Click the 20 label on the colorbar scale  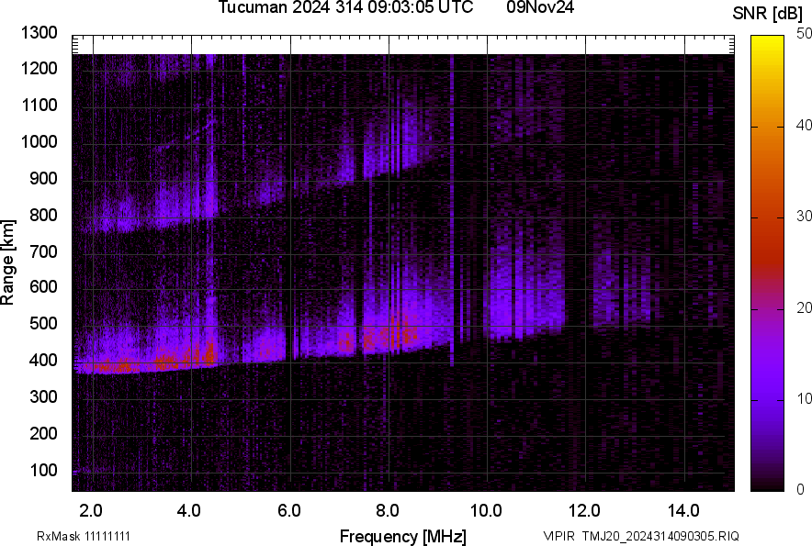[x=805, y=307]
